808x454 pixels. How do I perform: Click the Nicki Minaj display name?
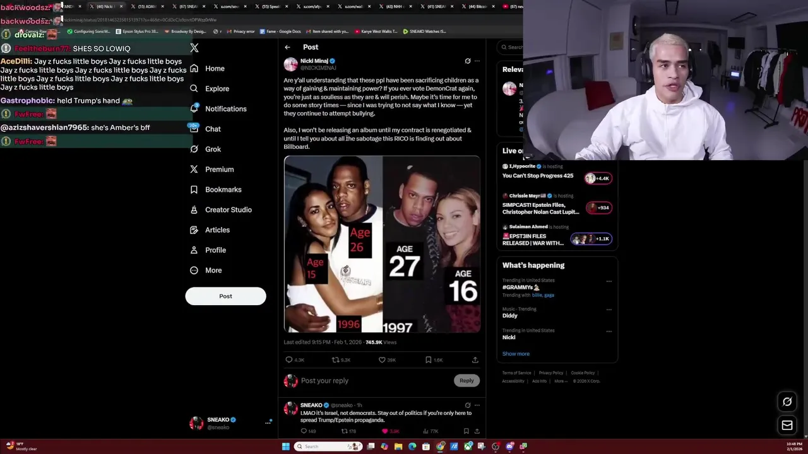point(314,61)
